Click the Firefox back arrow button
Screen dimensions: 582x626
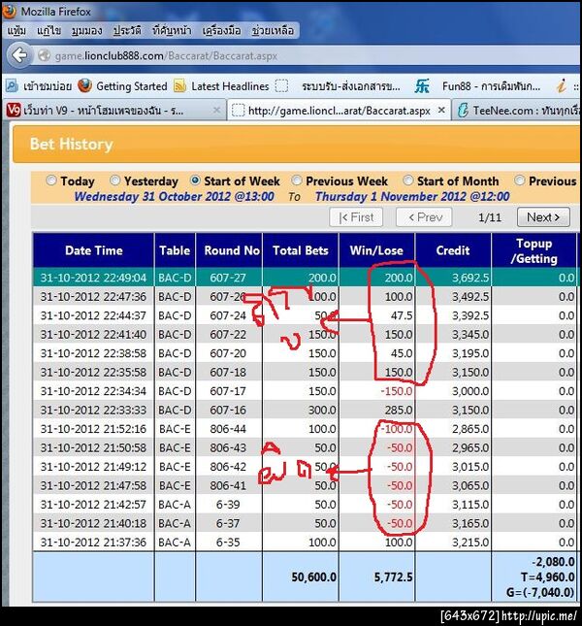pos(19,55)
